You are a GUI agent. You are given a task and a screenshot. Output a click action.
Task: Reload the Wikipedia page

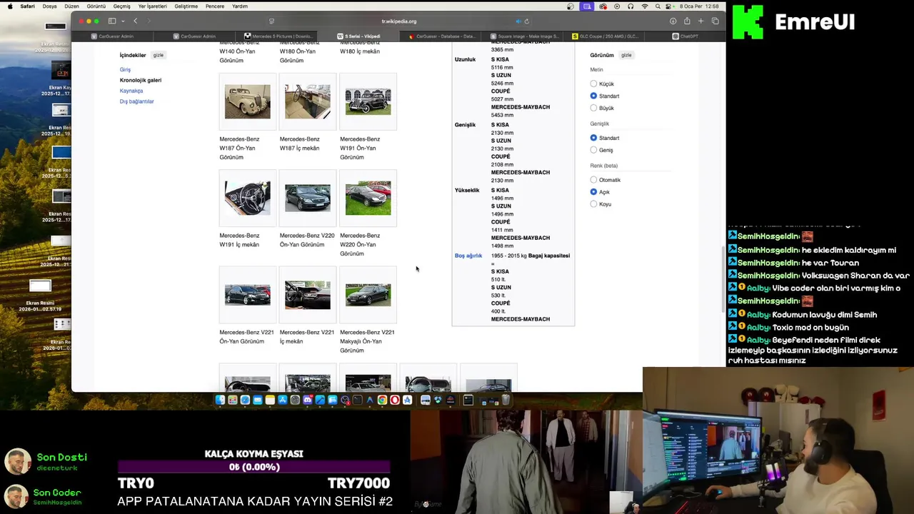[x=527, y=21]
